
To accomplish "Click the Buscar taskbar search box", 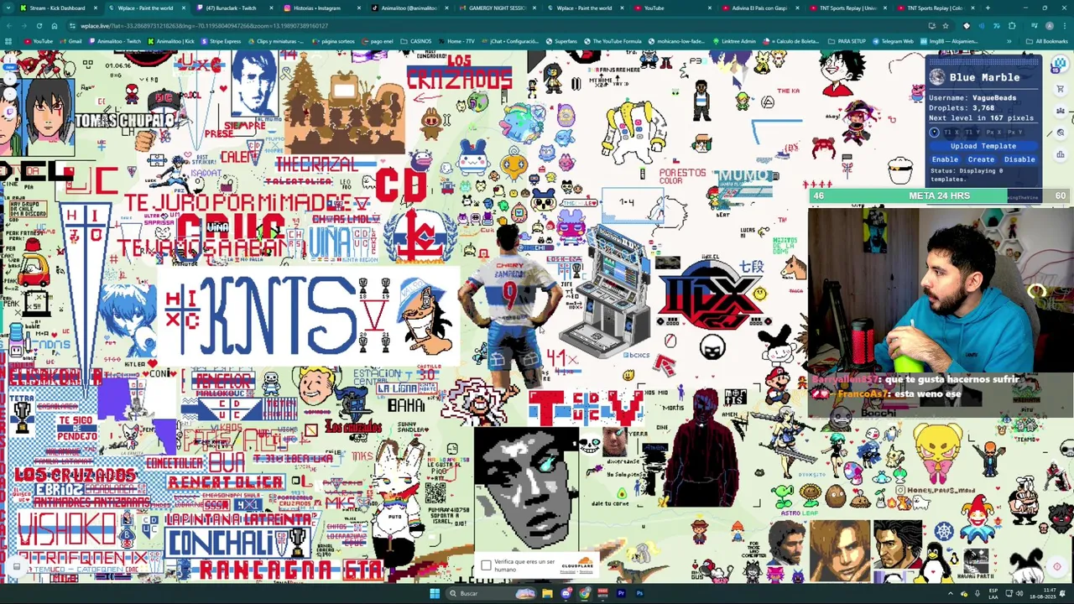I will (491, 593).
